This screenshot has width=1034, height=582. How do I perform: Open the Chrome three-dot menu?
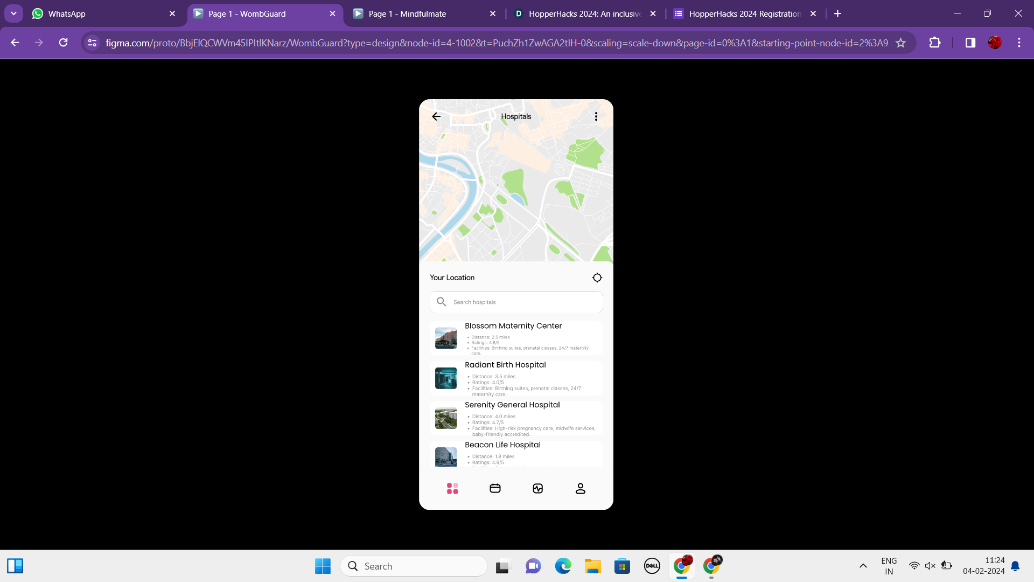[x=1019, y=43]
